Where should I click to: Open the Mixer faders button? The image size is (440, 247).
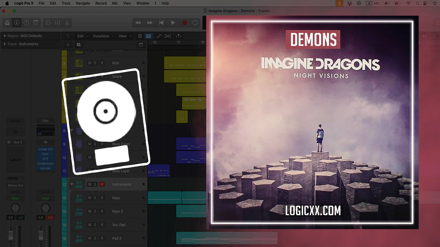pos(57,23)
